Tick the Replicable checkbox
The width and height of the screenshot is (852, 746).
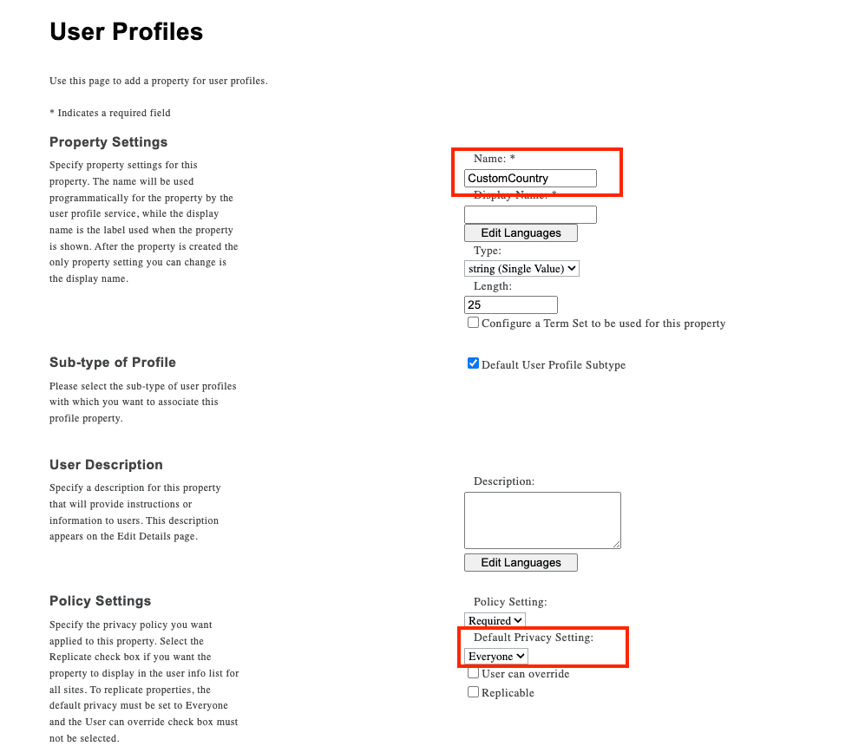click(473, 692)
